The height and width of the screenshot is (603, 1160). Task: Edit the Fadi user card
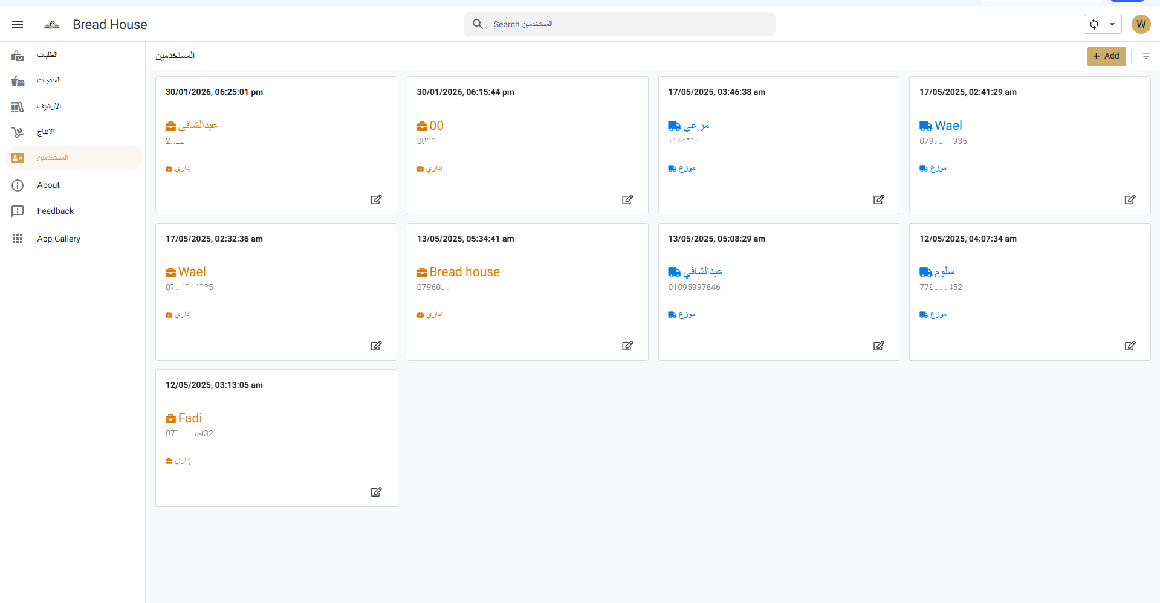tap(376, 492)
